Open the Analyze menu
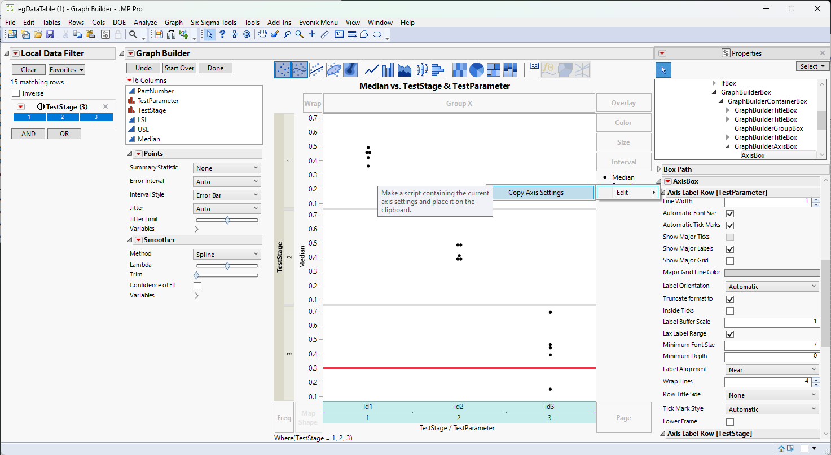This screenshot has width=831, height=455. [x=145, y=23]
